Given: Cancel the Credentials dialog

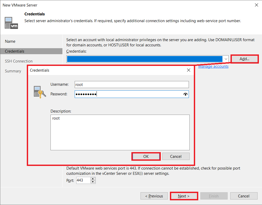Looking at the screenshot, I should [x=176, y=156].
